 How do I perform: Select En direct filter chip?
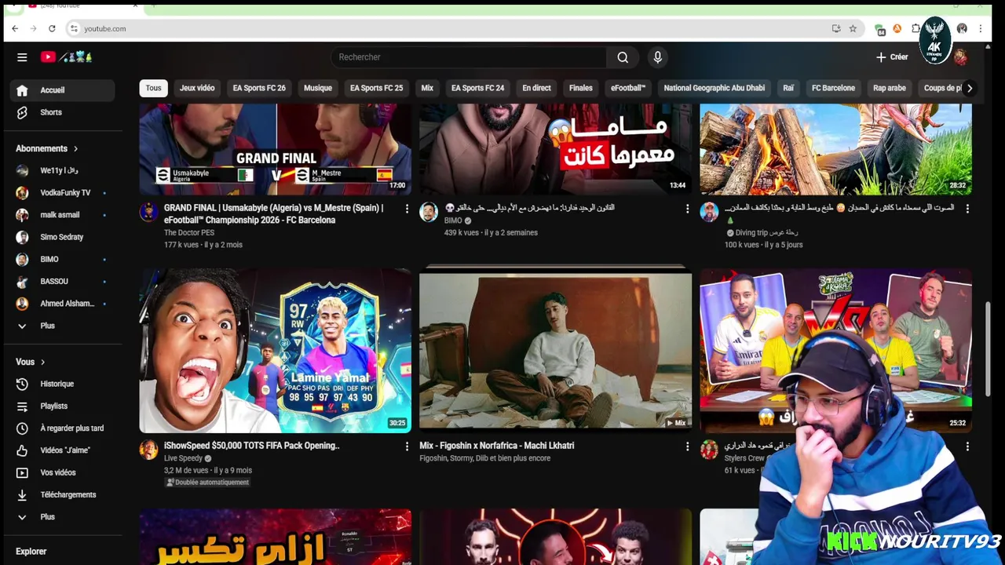(536, 88)
